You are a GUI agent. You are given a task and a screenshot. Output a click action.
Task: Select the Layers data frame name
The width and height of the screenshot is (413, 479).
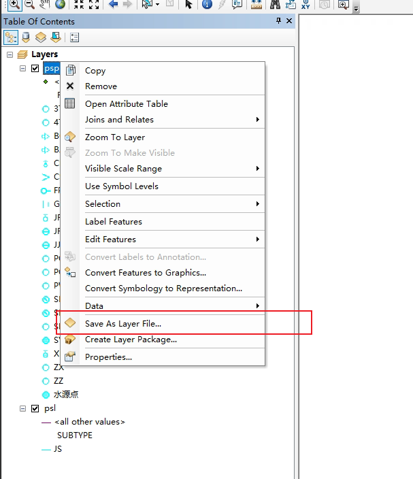coord(45,54)
